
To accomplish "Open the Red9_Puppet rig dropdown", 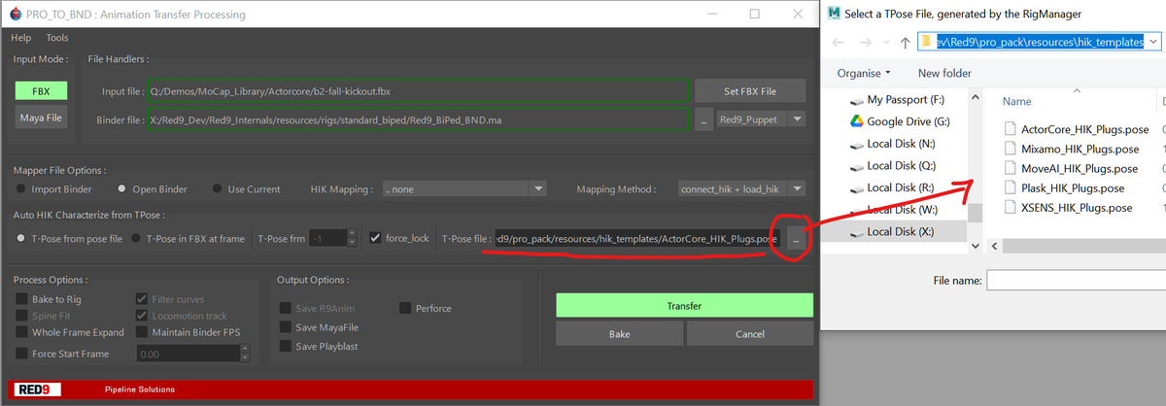I will 760,119.
